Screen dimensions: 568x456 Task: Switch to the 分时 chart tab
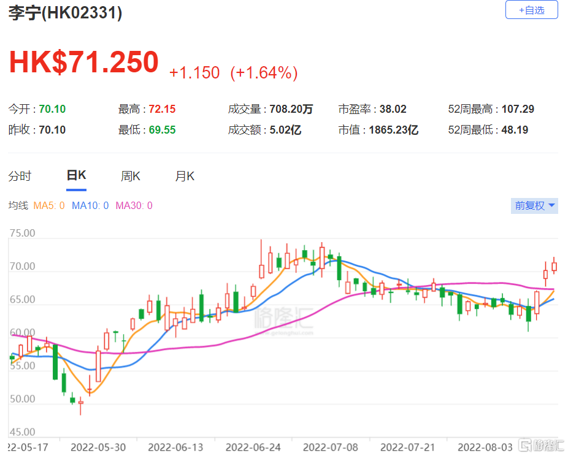pyautogui.click(x=20, y=177)
